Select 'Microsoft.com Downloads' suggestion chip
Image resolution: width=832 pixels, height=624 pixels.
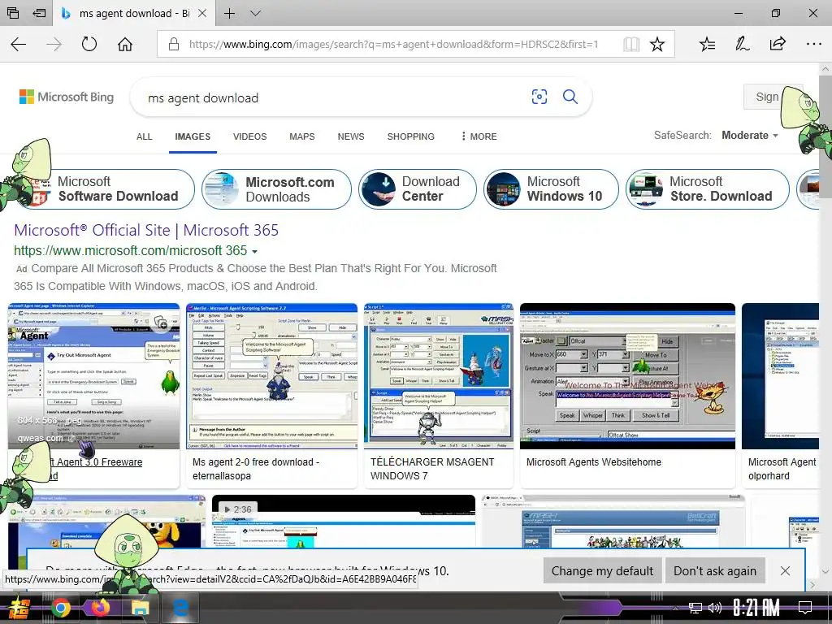(276, 188)
